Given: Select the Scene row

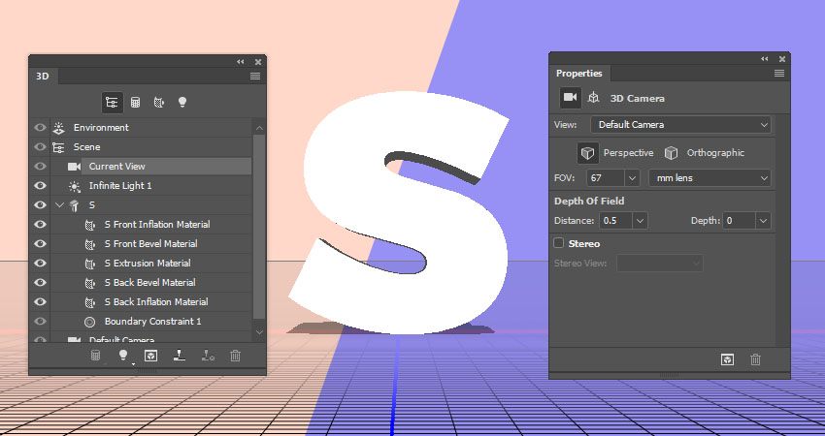Looking at the screenshot, I should (151, 147).
